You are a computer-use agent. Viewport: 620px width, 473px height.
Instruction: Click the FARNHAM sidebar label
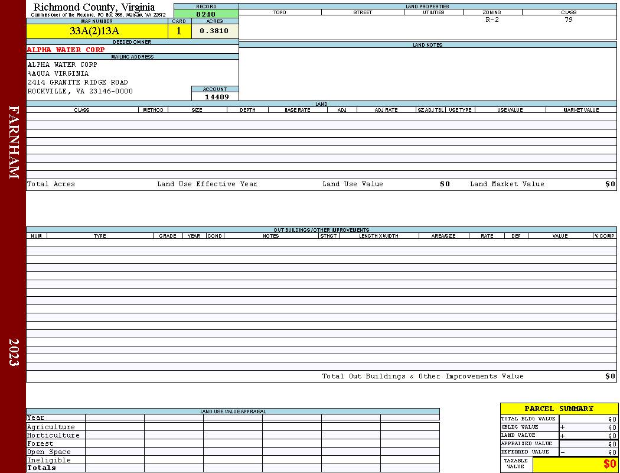[x=14, y=142]
